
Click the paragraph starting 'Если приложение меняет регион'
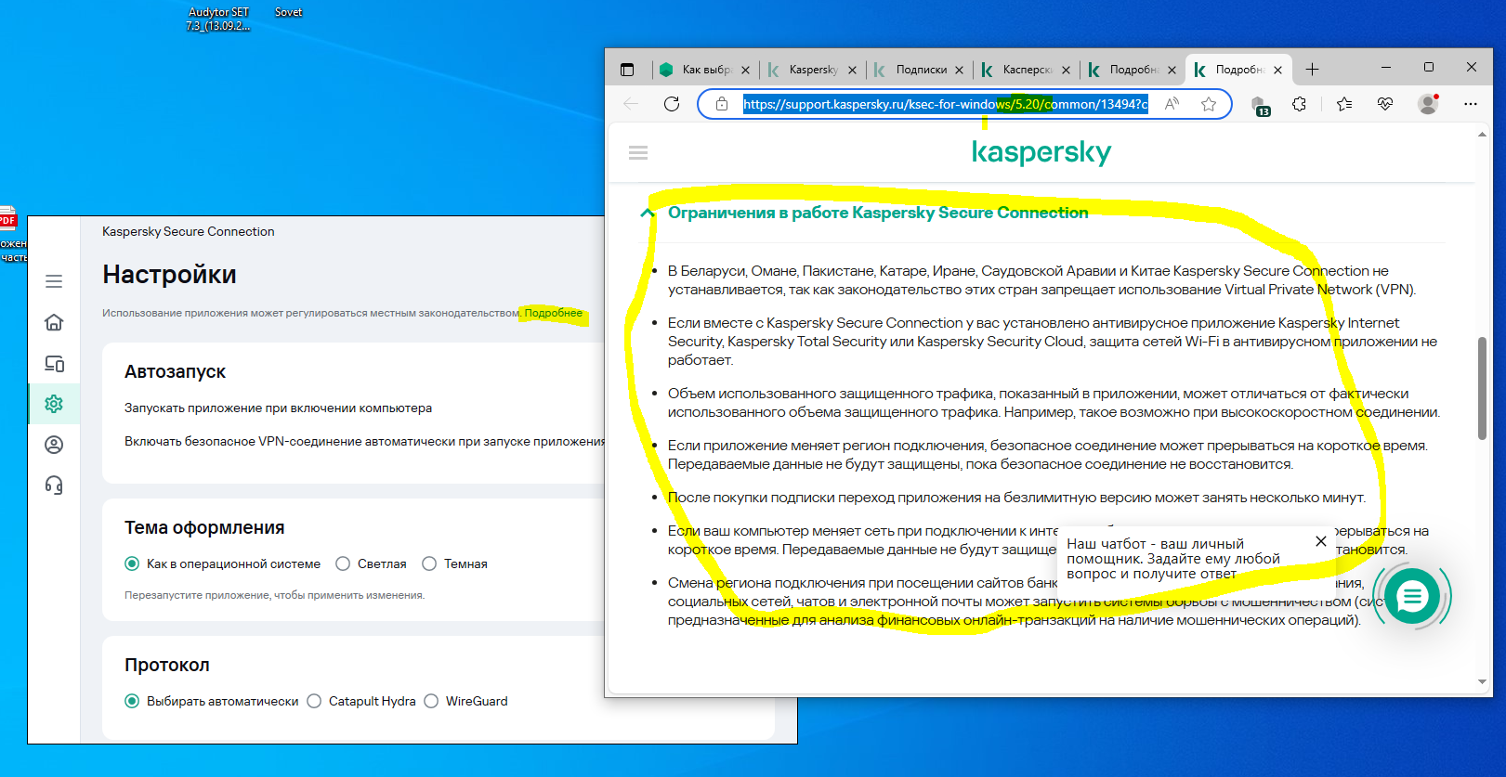point(1047,455)
